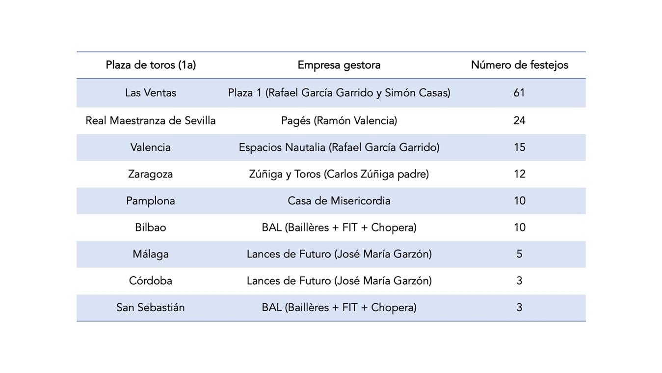Select the 'Málaga' cell
Image resolution: width=662 pixels, height=373 pixels.
(x=151, y=254)
